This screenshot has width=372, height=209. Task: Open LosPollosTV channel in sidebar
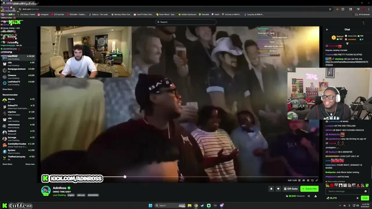[x=18, y=83]
